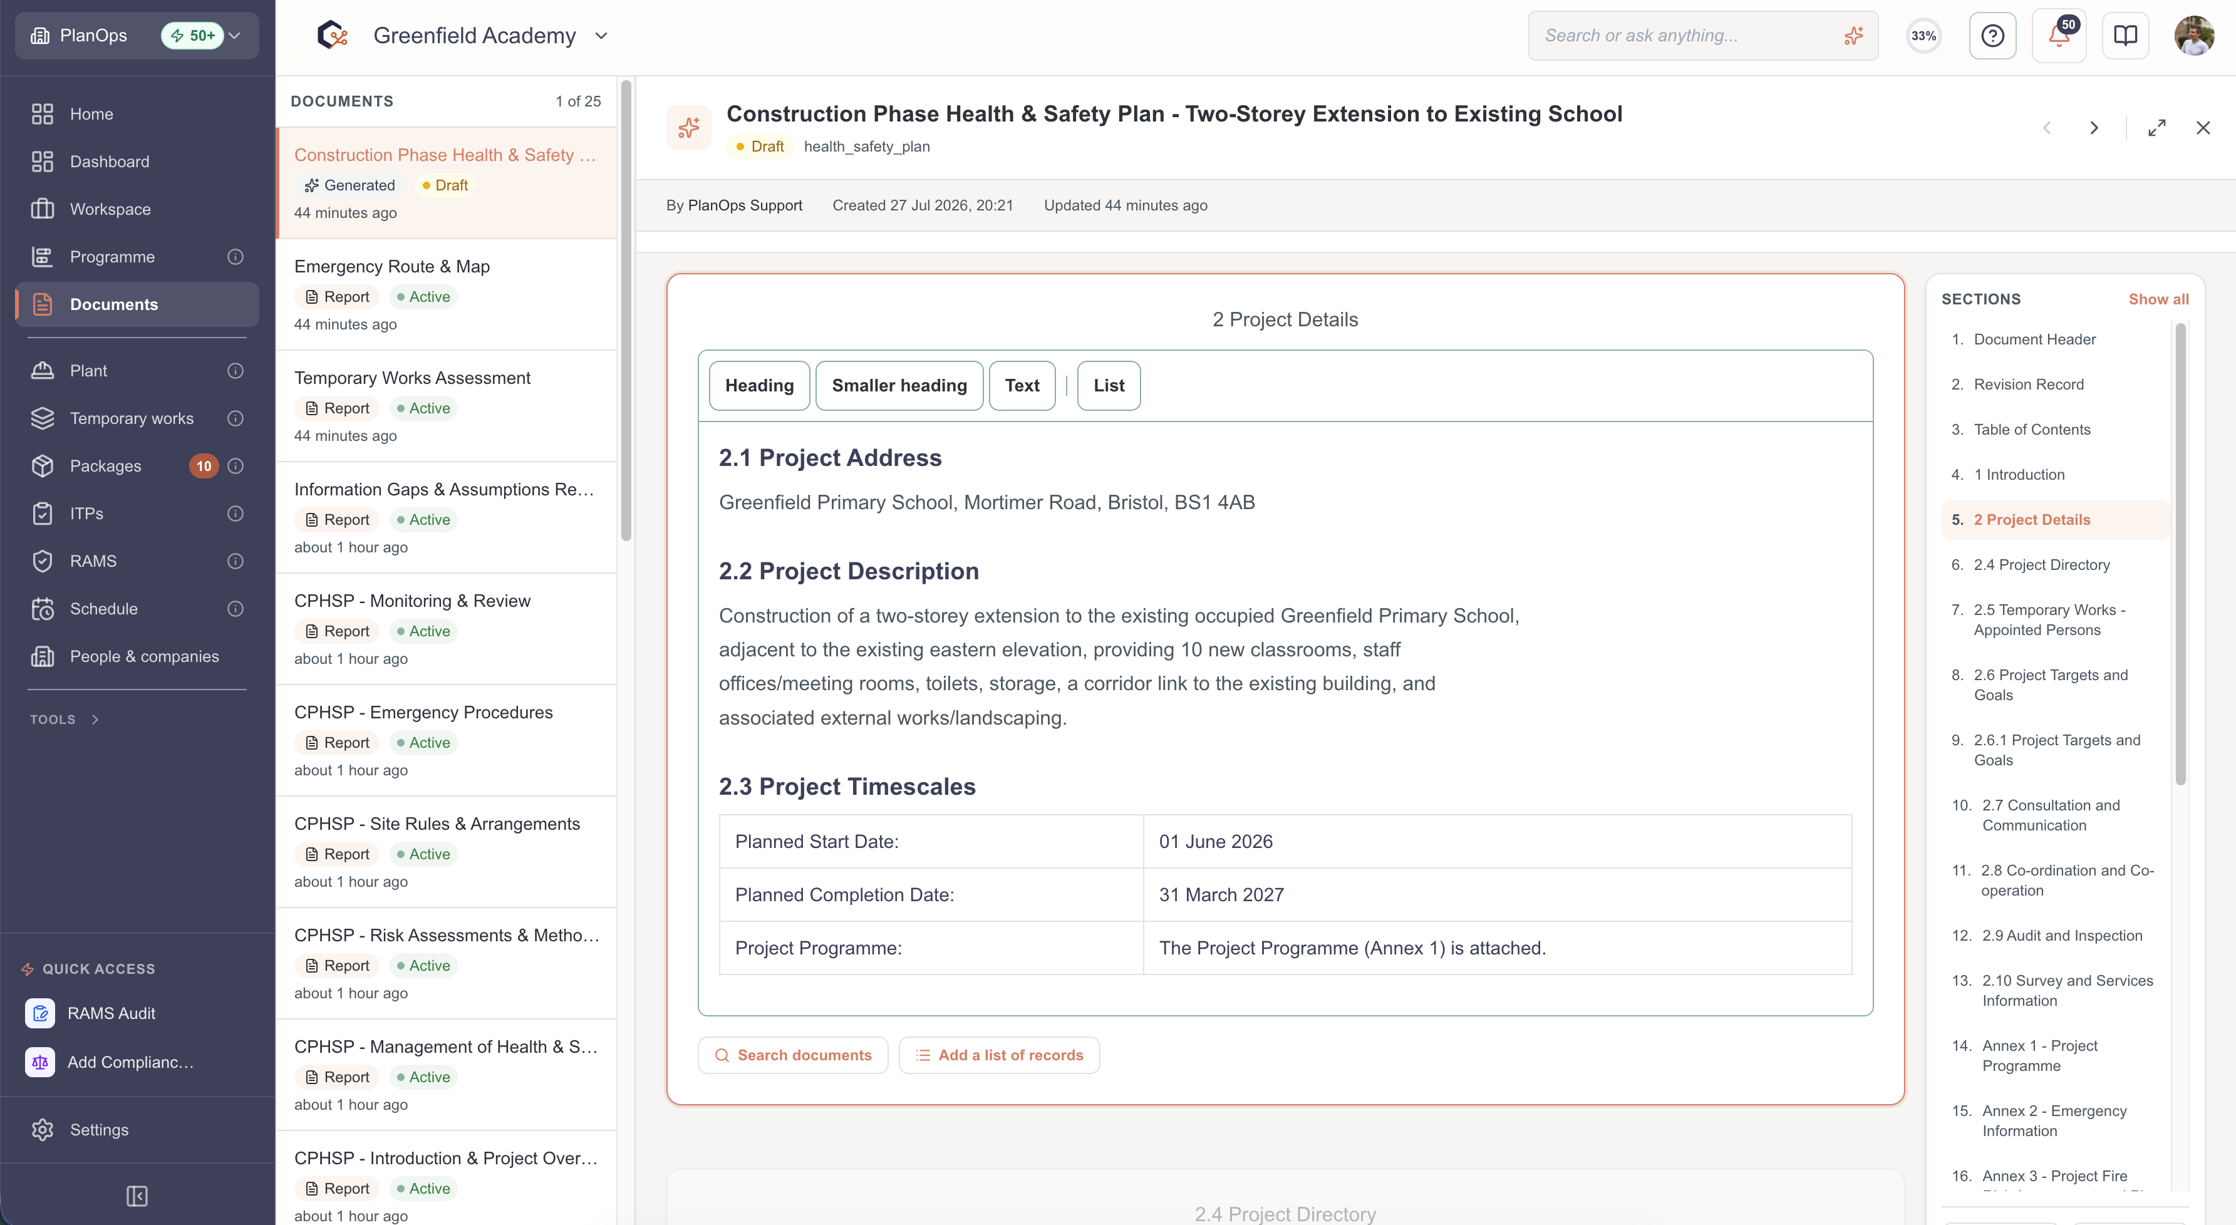Open CPHSP - Site Rules & Arrangements document
This screenshot has width=2236, height=1225.
pyautogui.click(x=447, y=852)
